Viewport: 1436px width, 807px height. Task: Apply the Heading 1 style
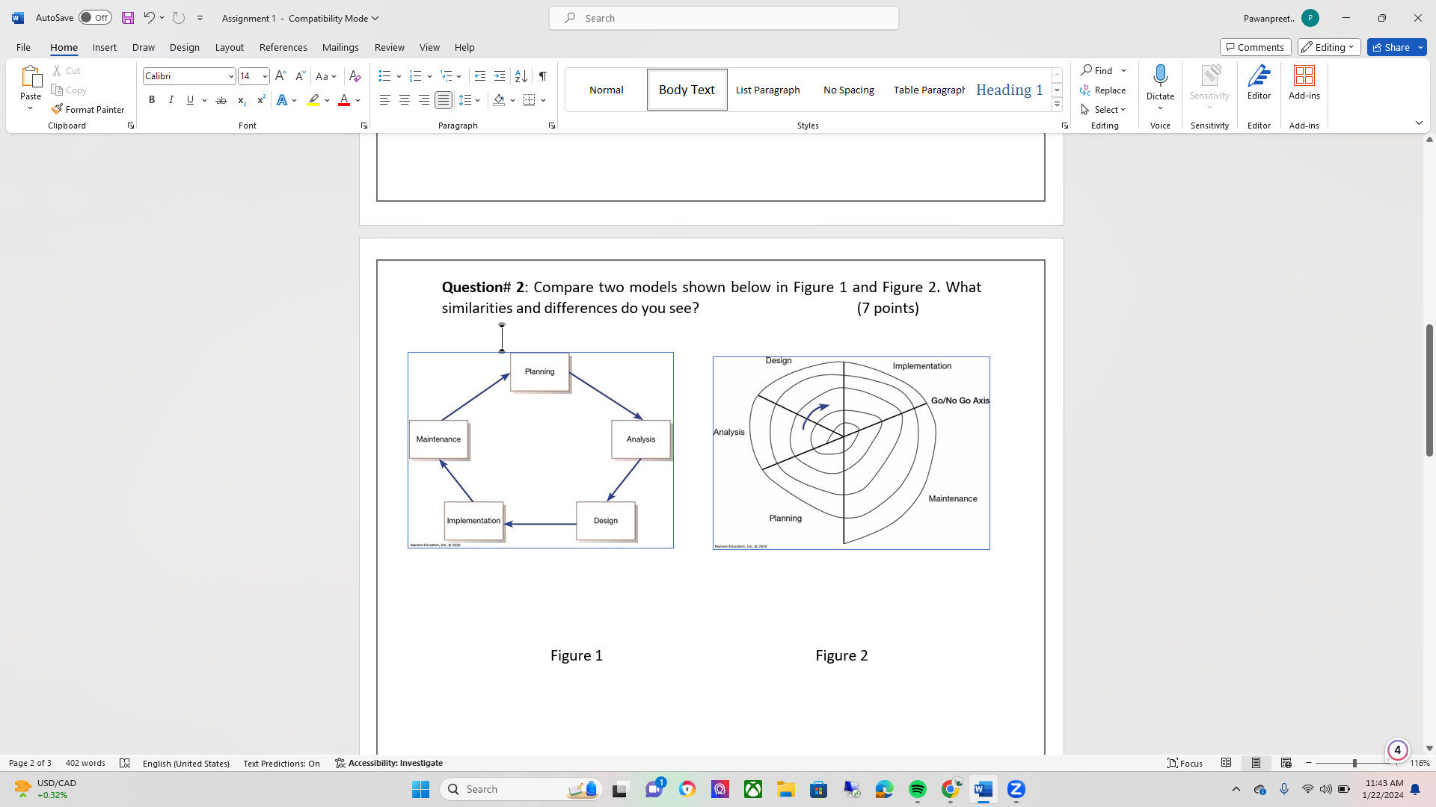pos(1009,90)
